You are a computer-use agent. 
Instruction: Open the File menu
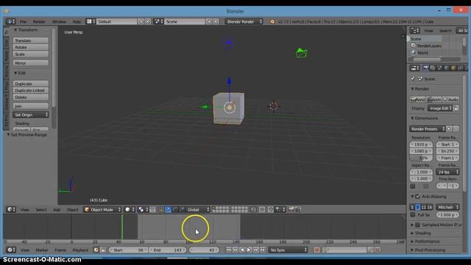click(23, 21)
